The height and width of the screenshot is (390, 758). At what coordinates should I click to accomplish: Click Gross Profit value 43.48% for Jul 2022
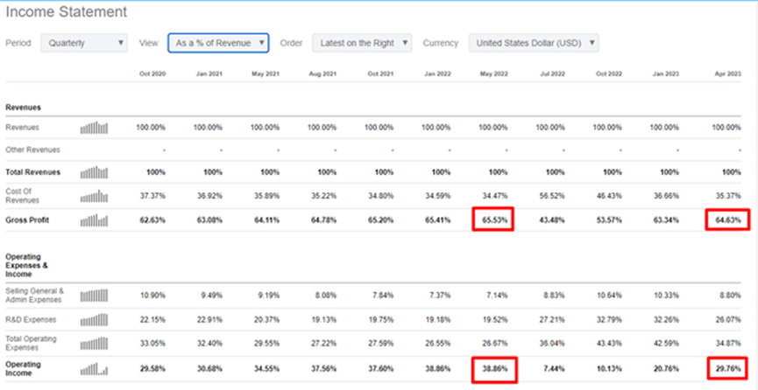pos(552,220)
